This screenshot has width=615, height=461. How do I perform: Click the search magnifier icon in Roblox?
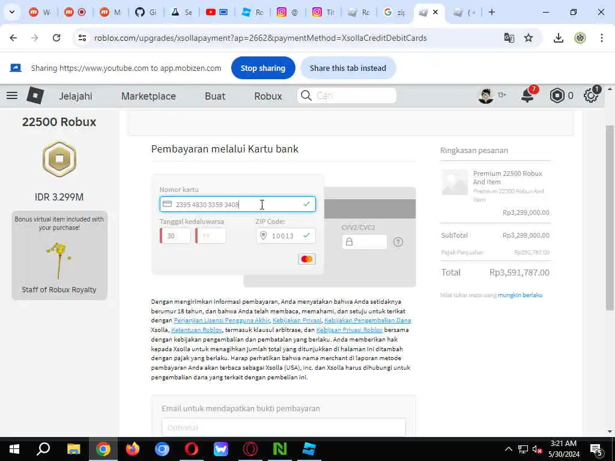(306, 95)
